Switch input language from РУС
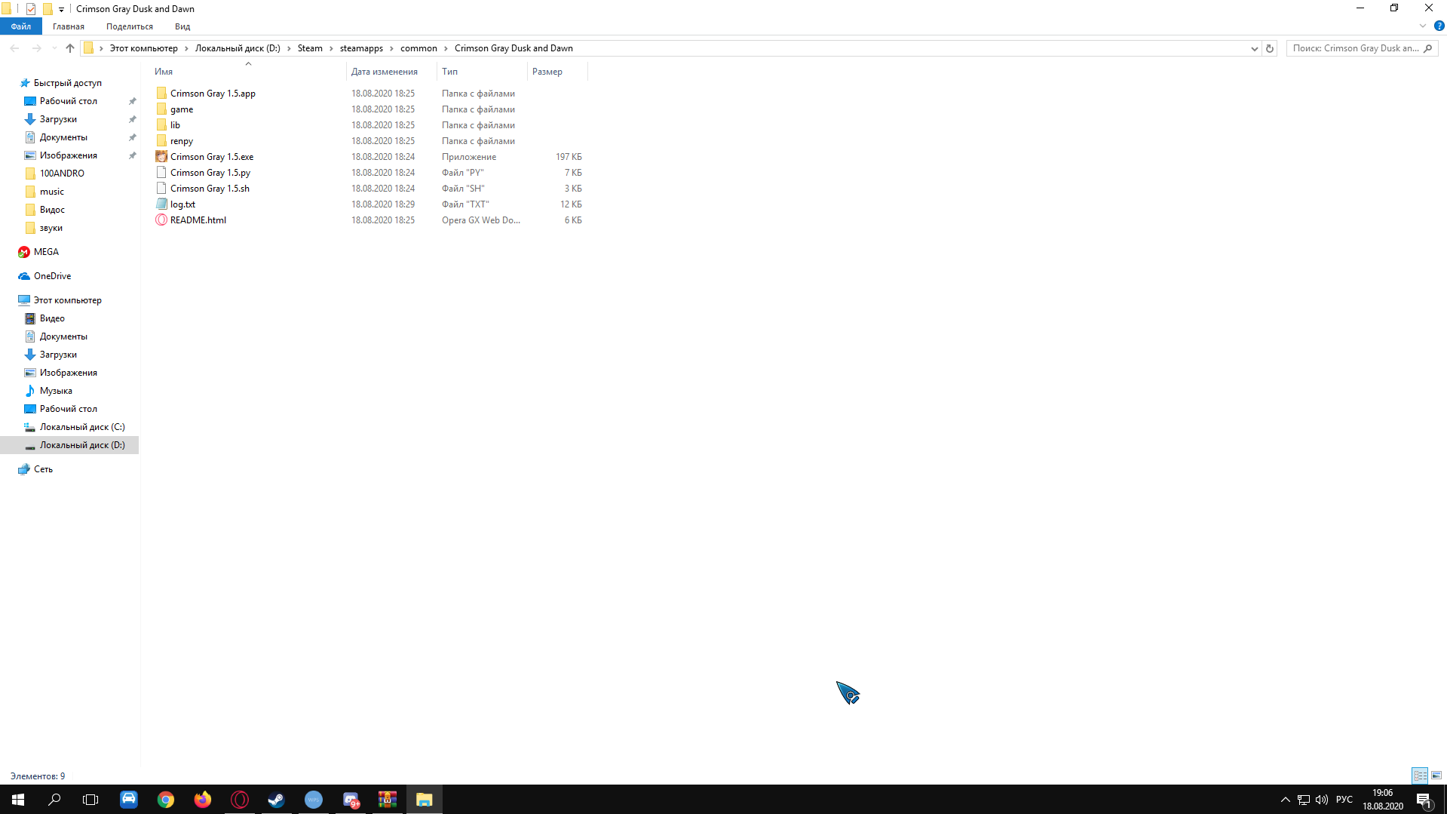Screen dimensions: 1447x814 [1344, 800]
